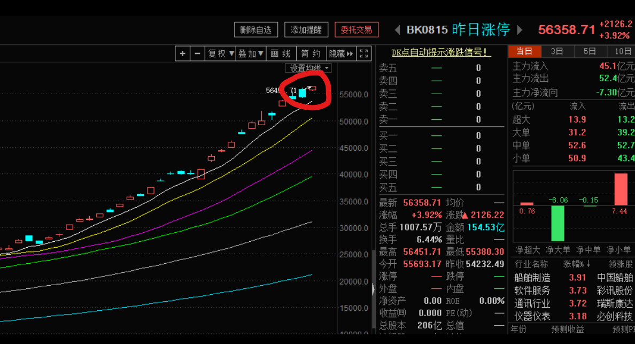The height and width of the screenshot is (344, 635).
Task: Switch to the 5日 tab
Action: tap(590, 51)
